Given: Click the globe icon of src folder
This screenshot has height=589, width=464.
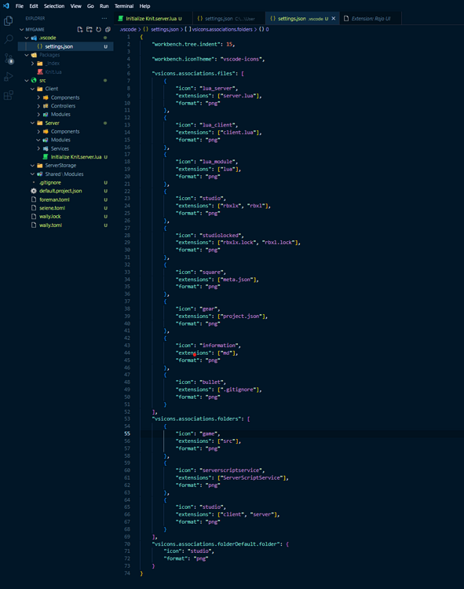Looking at the screenshot, I should [34, 80].
